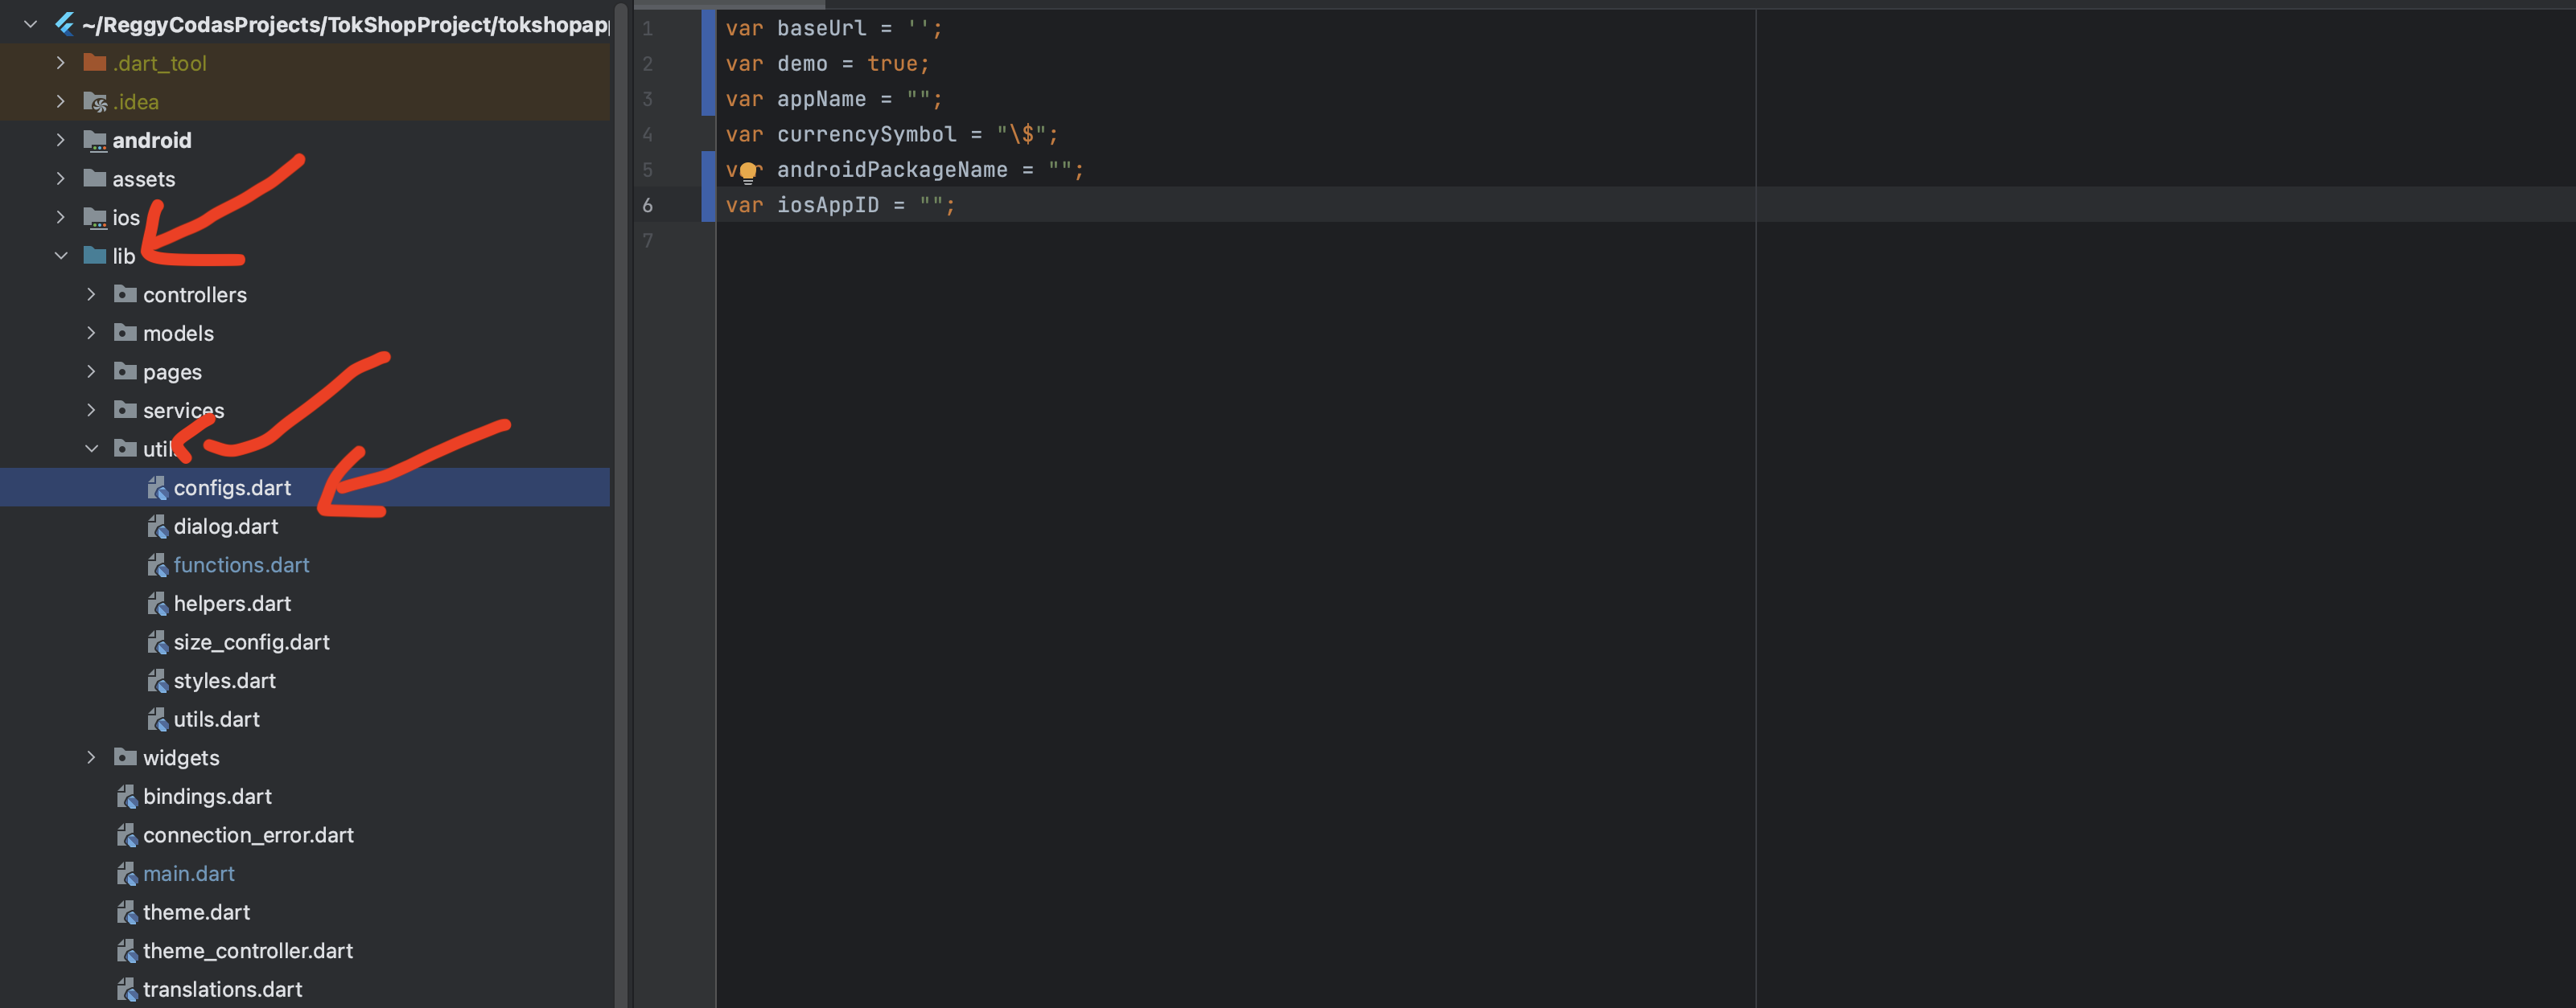Click the lib folder icon
This screenshot has height=1008, width=2576.
(95, 256)
